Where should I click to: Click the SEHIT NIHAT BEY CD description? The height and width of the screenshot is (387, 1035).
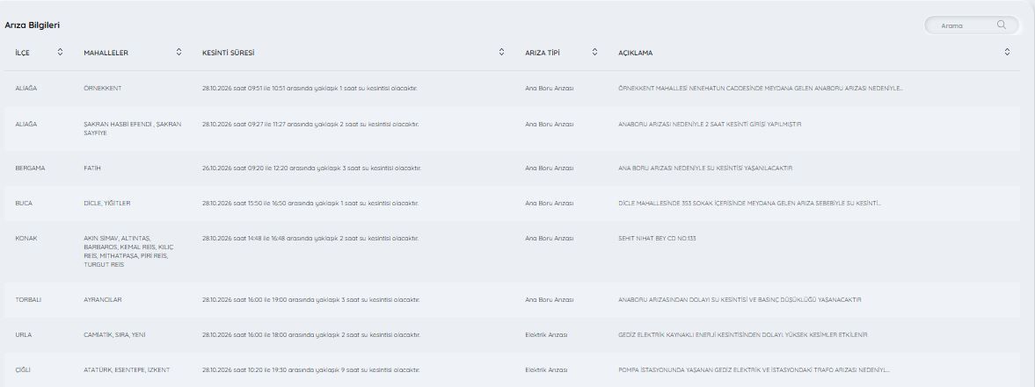[x=658, y=239]
